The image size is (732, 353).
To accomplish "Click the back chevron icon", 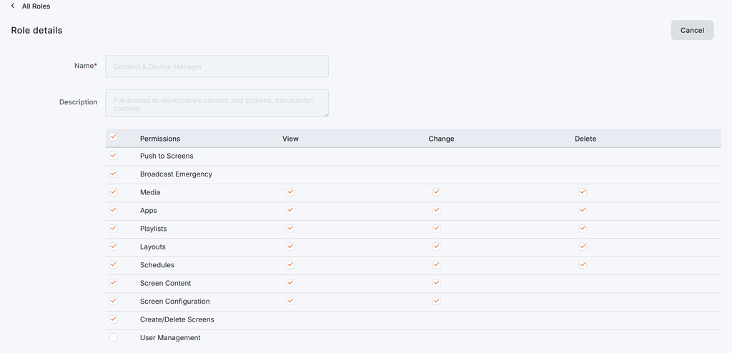I will tap(13, 6).
